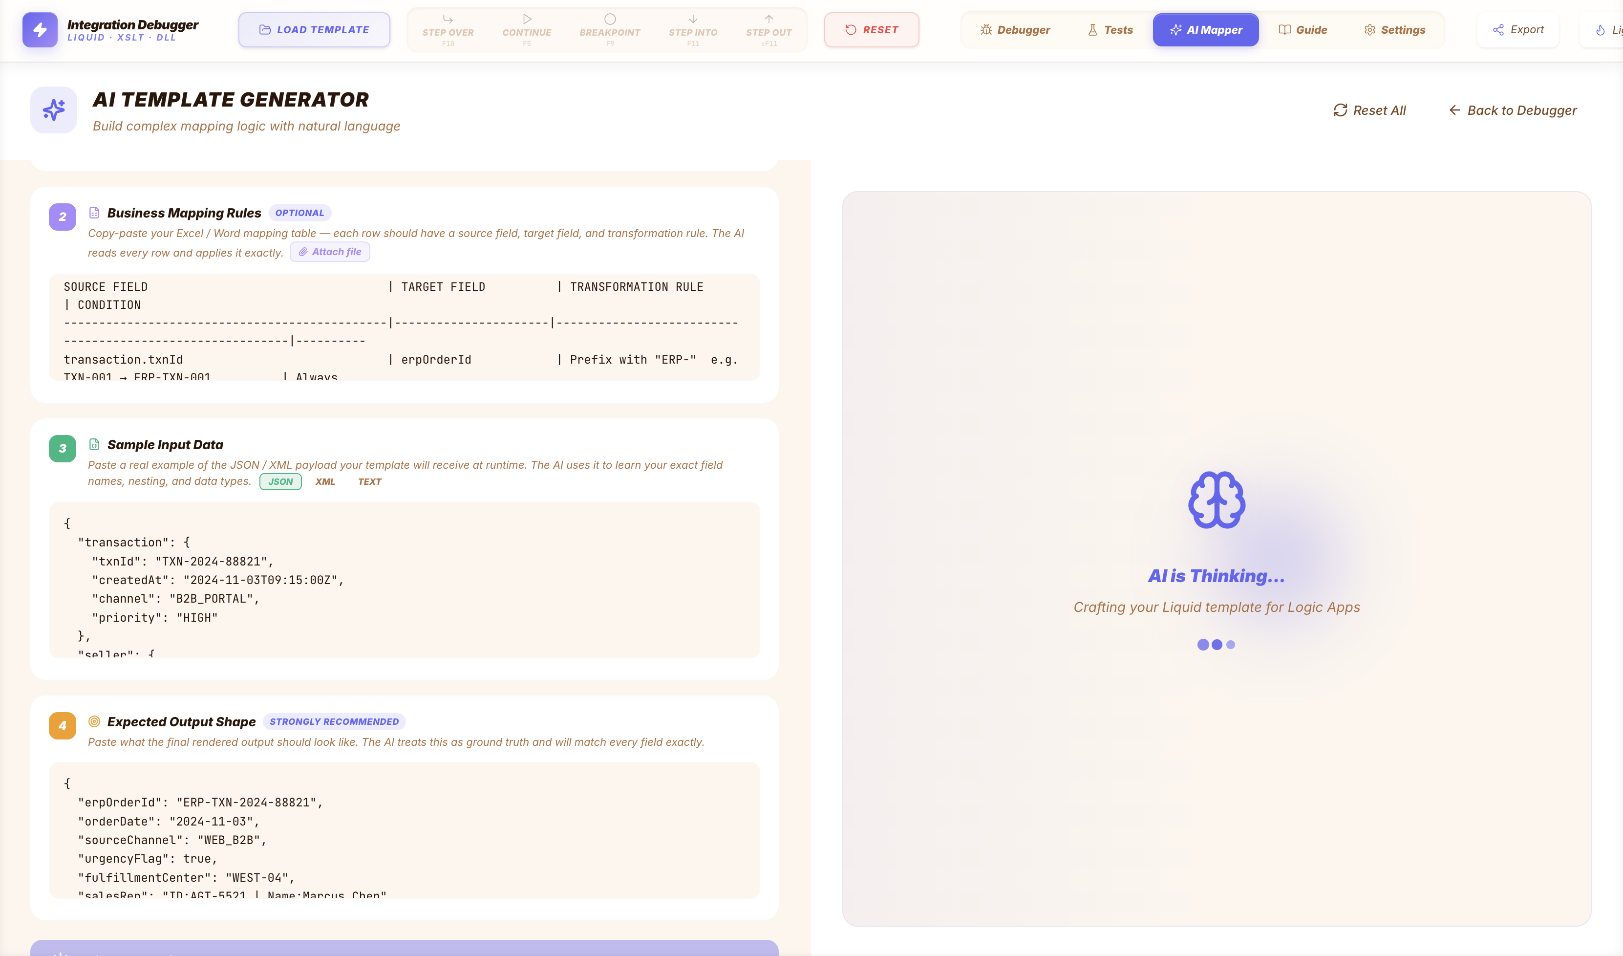
Task: Click the Reset All refresh icon
Action: (x=1340, y=110)
